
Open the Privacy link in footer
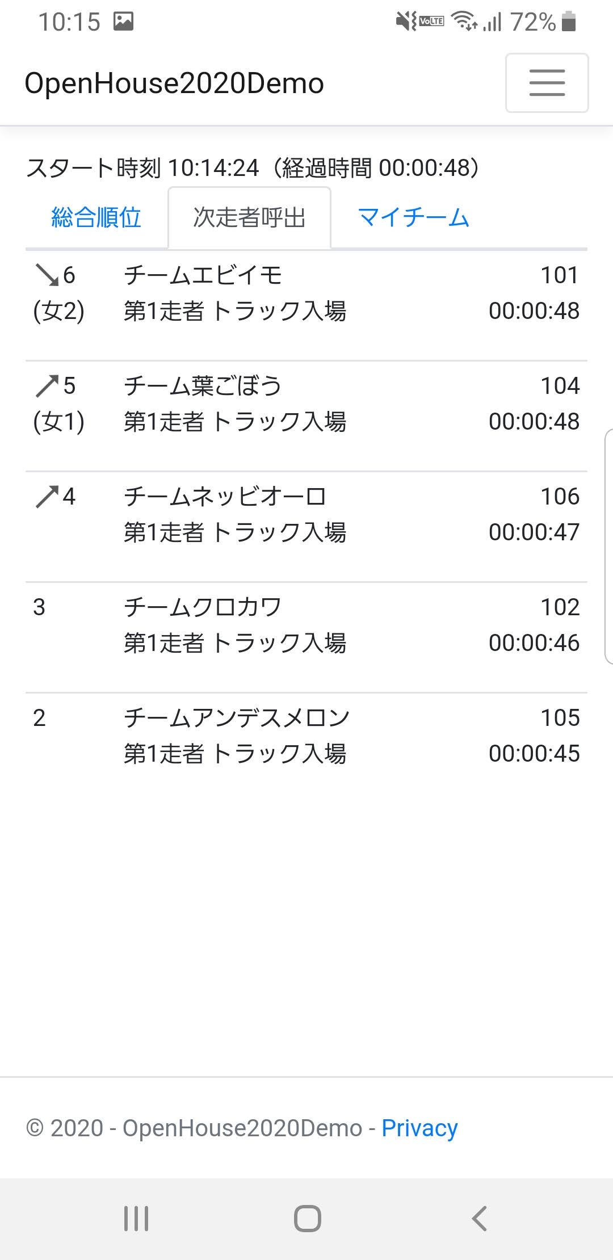(x=419, y=1128)
